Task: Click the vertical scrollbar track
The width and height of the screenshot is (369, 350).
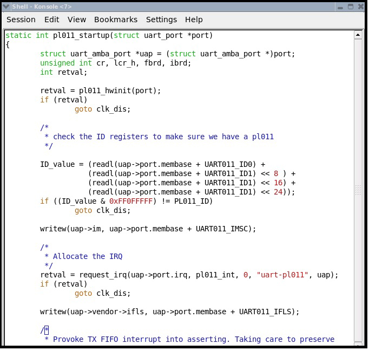Action: pos(358,190)
